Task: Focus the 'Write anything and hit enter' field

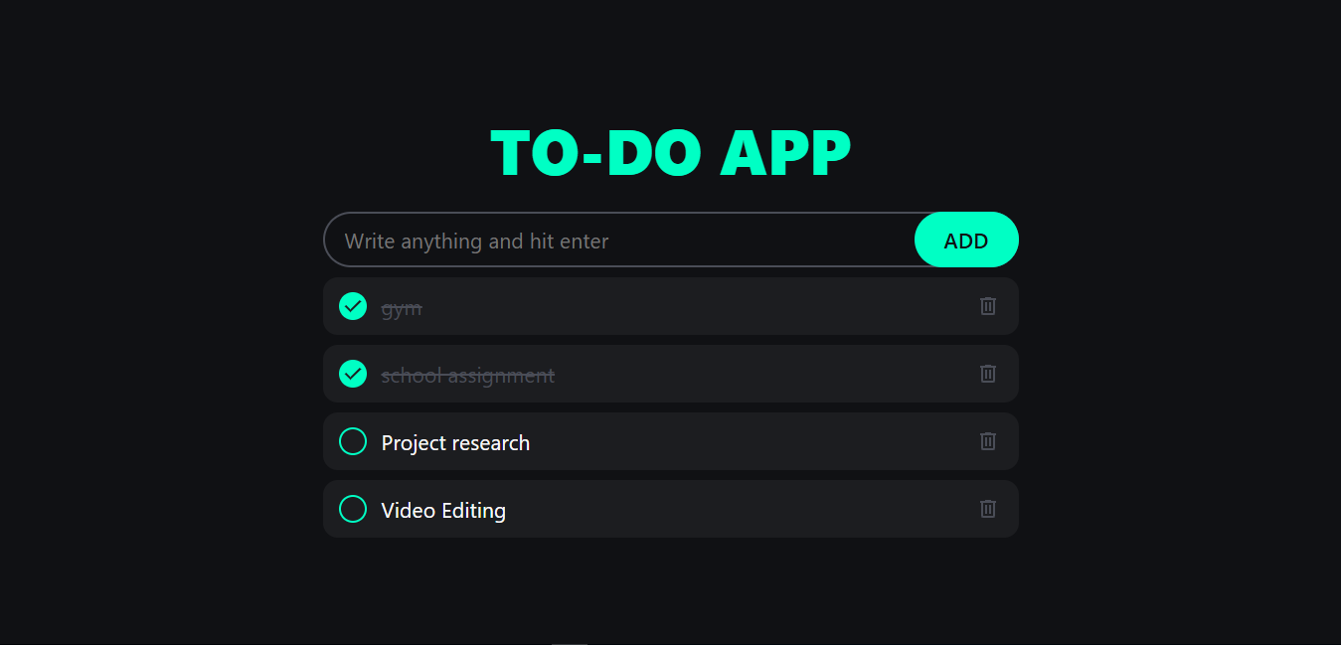Action: click(x=619, y=240)
